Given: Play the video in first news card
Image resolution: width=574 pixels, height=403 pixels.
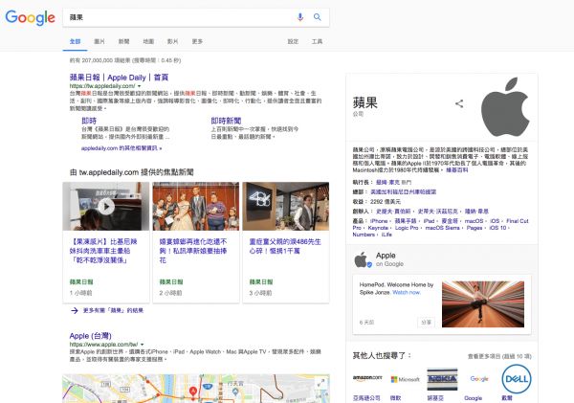Looking at the screenshot, I should tap(106, 206).
